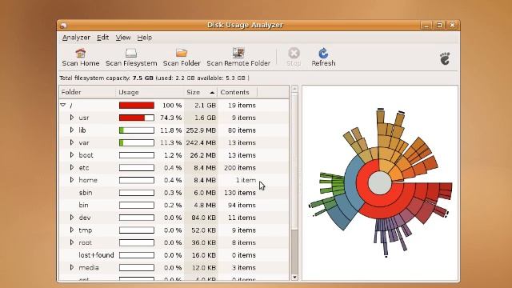The width and height of the screenshot is (512, 288).
Task: Open Scan Remote Folder tool
Action: tap(238, 57)
